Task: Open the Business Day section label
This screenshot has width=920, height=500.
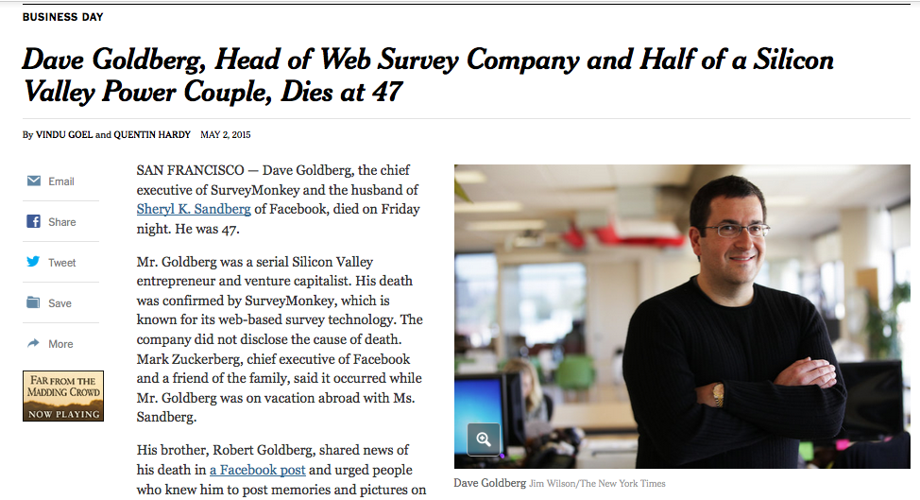Action: [x=62, y=17]
